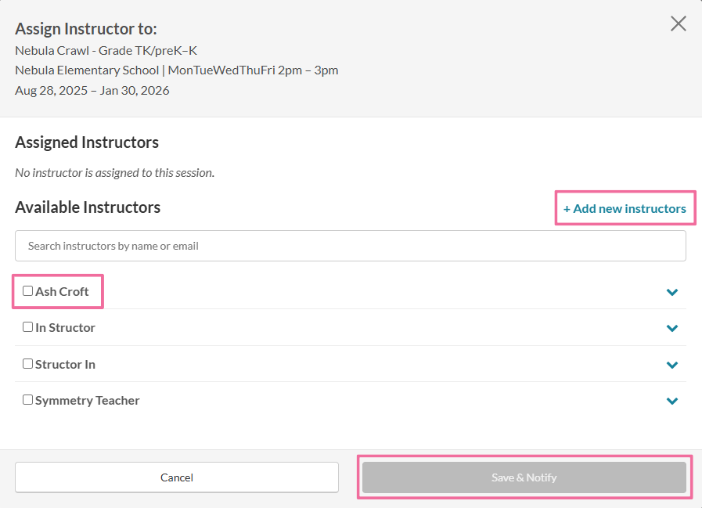Image resolution: width=702 pixels, height=508 pixels.
Task: Enable Symmetry Teacher's checkbox
Action: click(x=27, y=399)
